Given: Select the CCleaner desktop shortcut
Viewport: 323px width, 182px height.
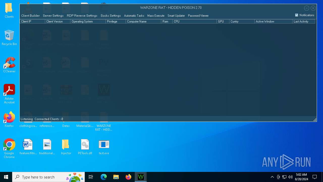Looking at the screenshot, I should pyautogui.click(x=9, y=65).
